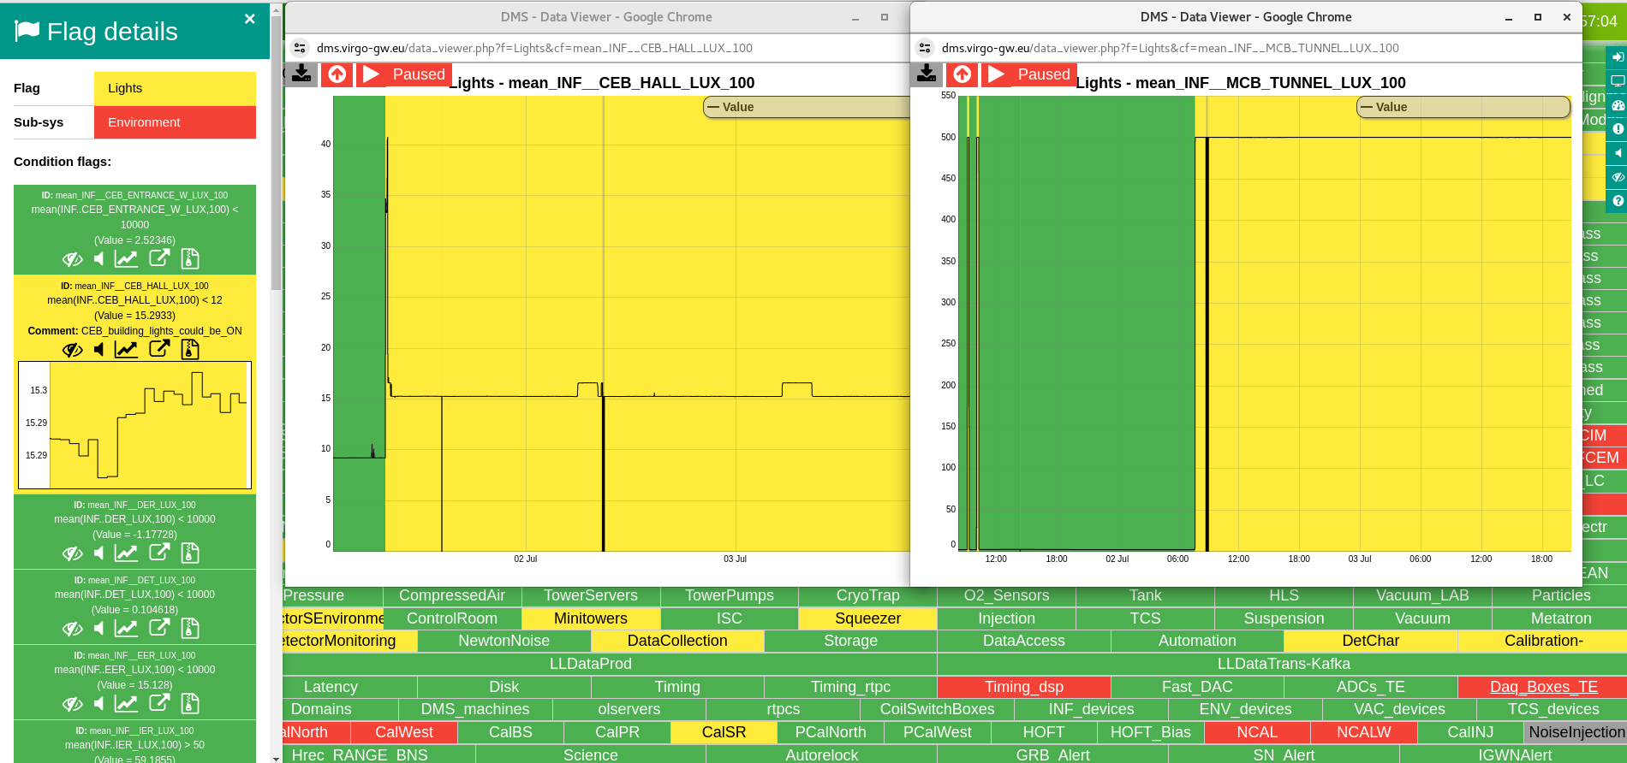This screenshot has height=763, width=1627.
Task: Select the red Environment sub-sys cell
Action: point(175,122)
